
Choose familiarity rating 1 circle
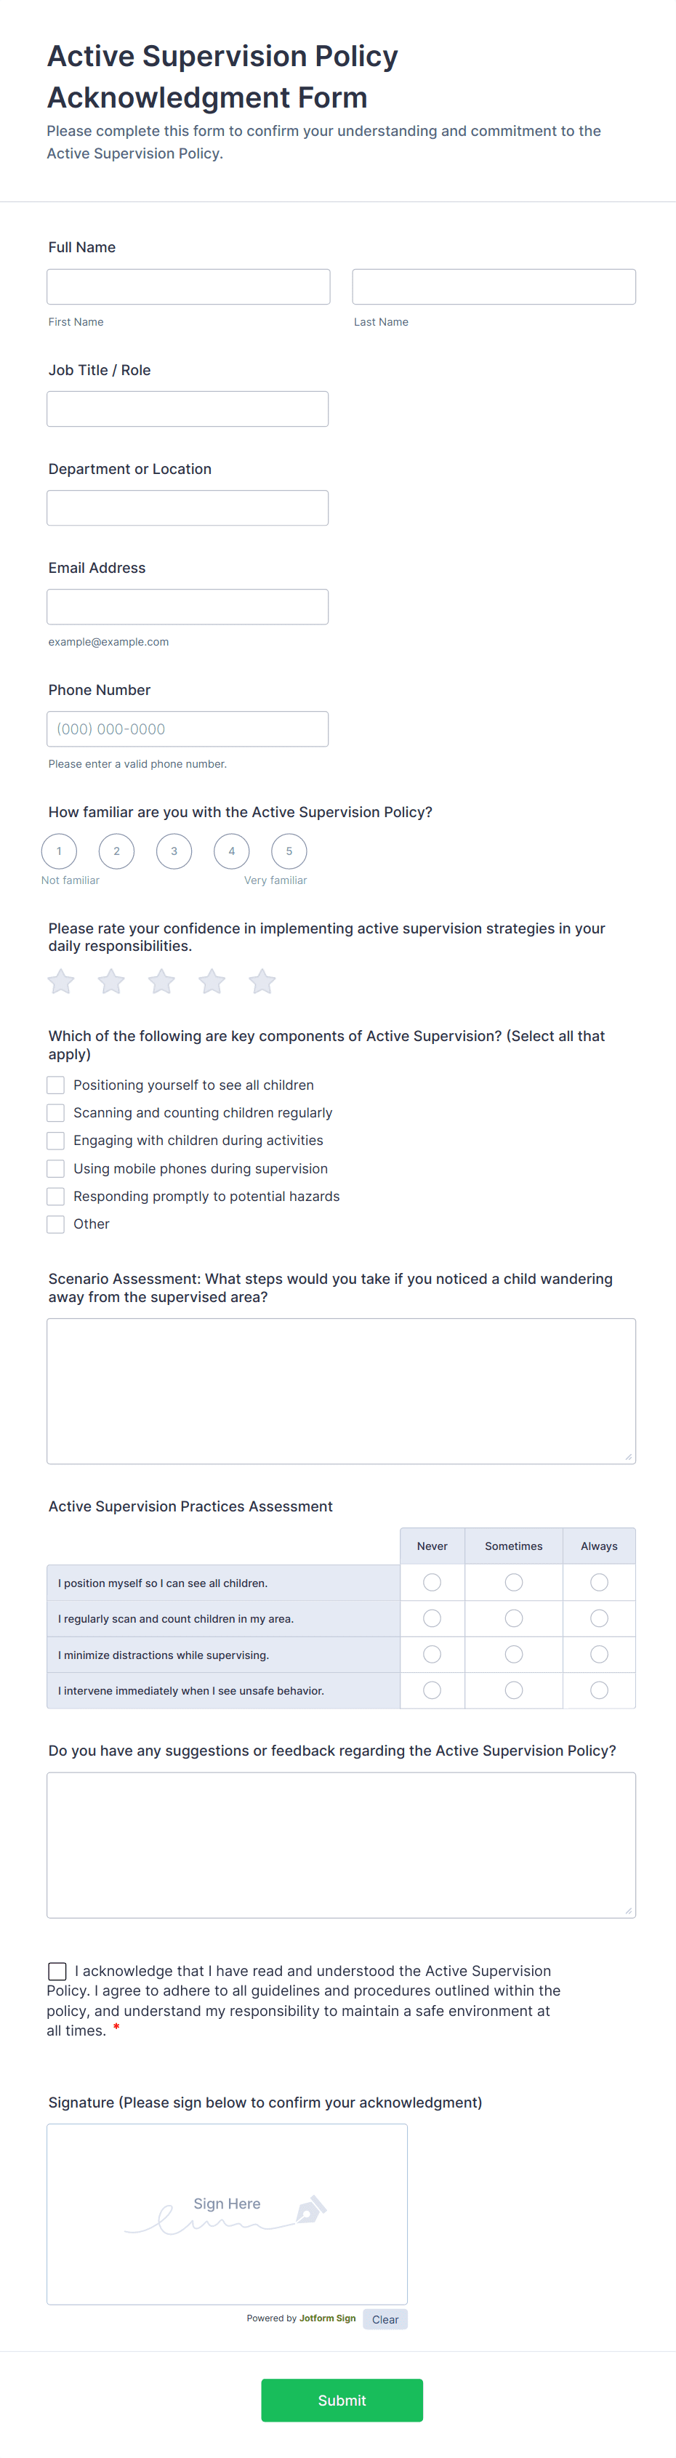59,851
